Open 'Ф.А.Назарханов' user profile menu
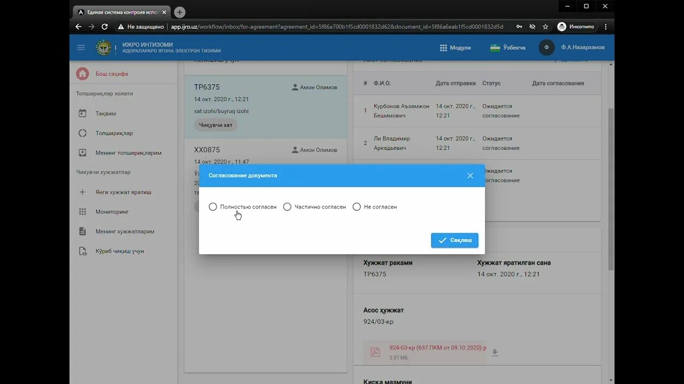 tap(583, 47)
